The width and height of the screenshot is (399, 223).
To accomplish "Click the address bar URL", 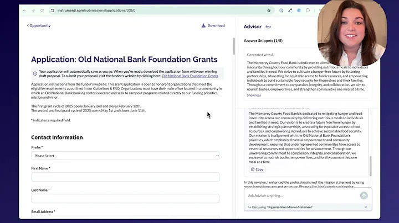I will [x=96, y=10].
